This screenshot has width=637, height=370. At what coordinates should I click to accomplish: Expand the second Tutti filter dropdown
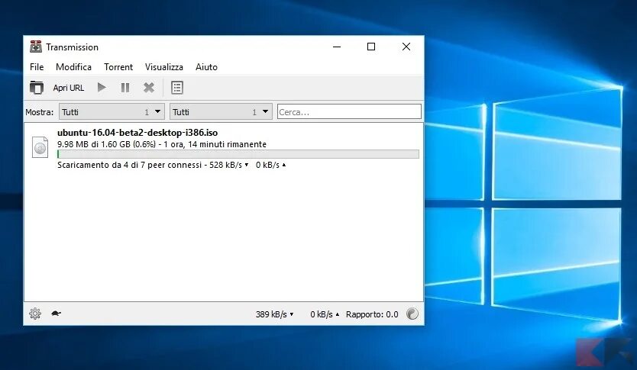[221, 111]
